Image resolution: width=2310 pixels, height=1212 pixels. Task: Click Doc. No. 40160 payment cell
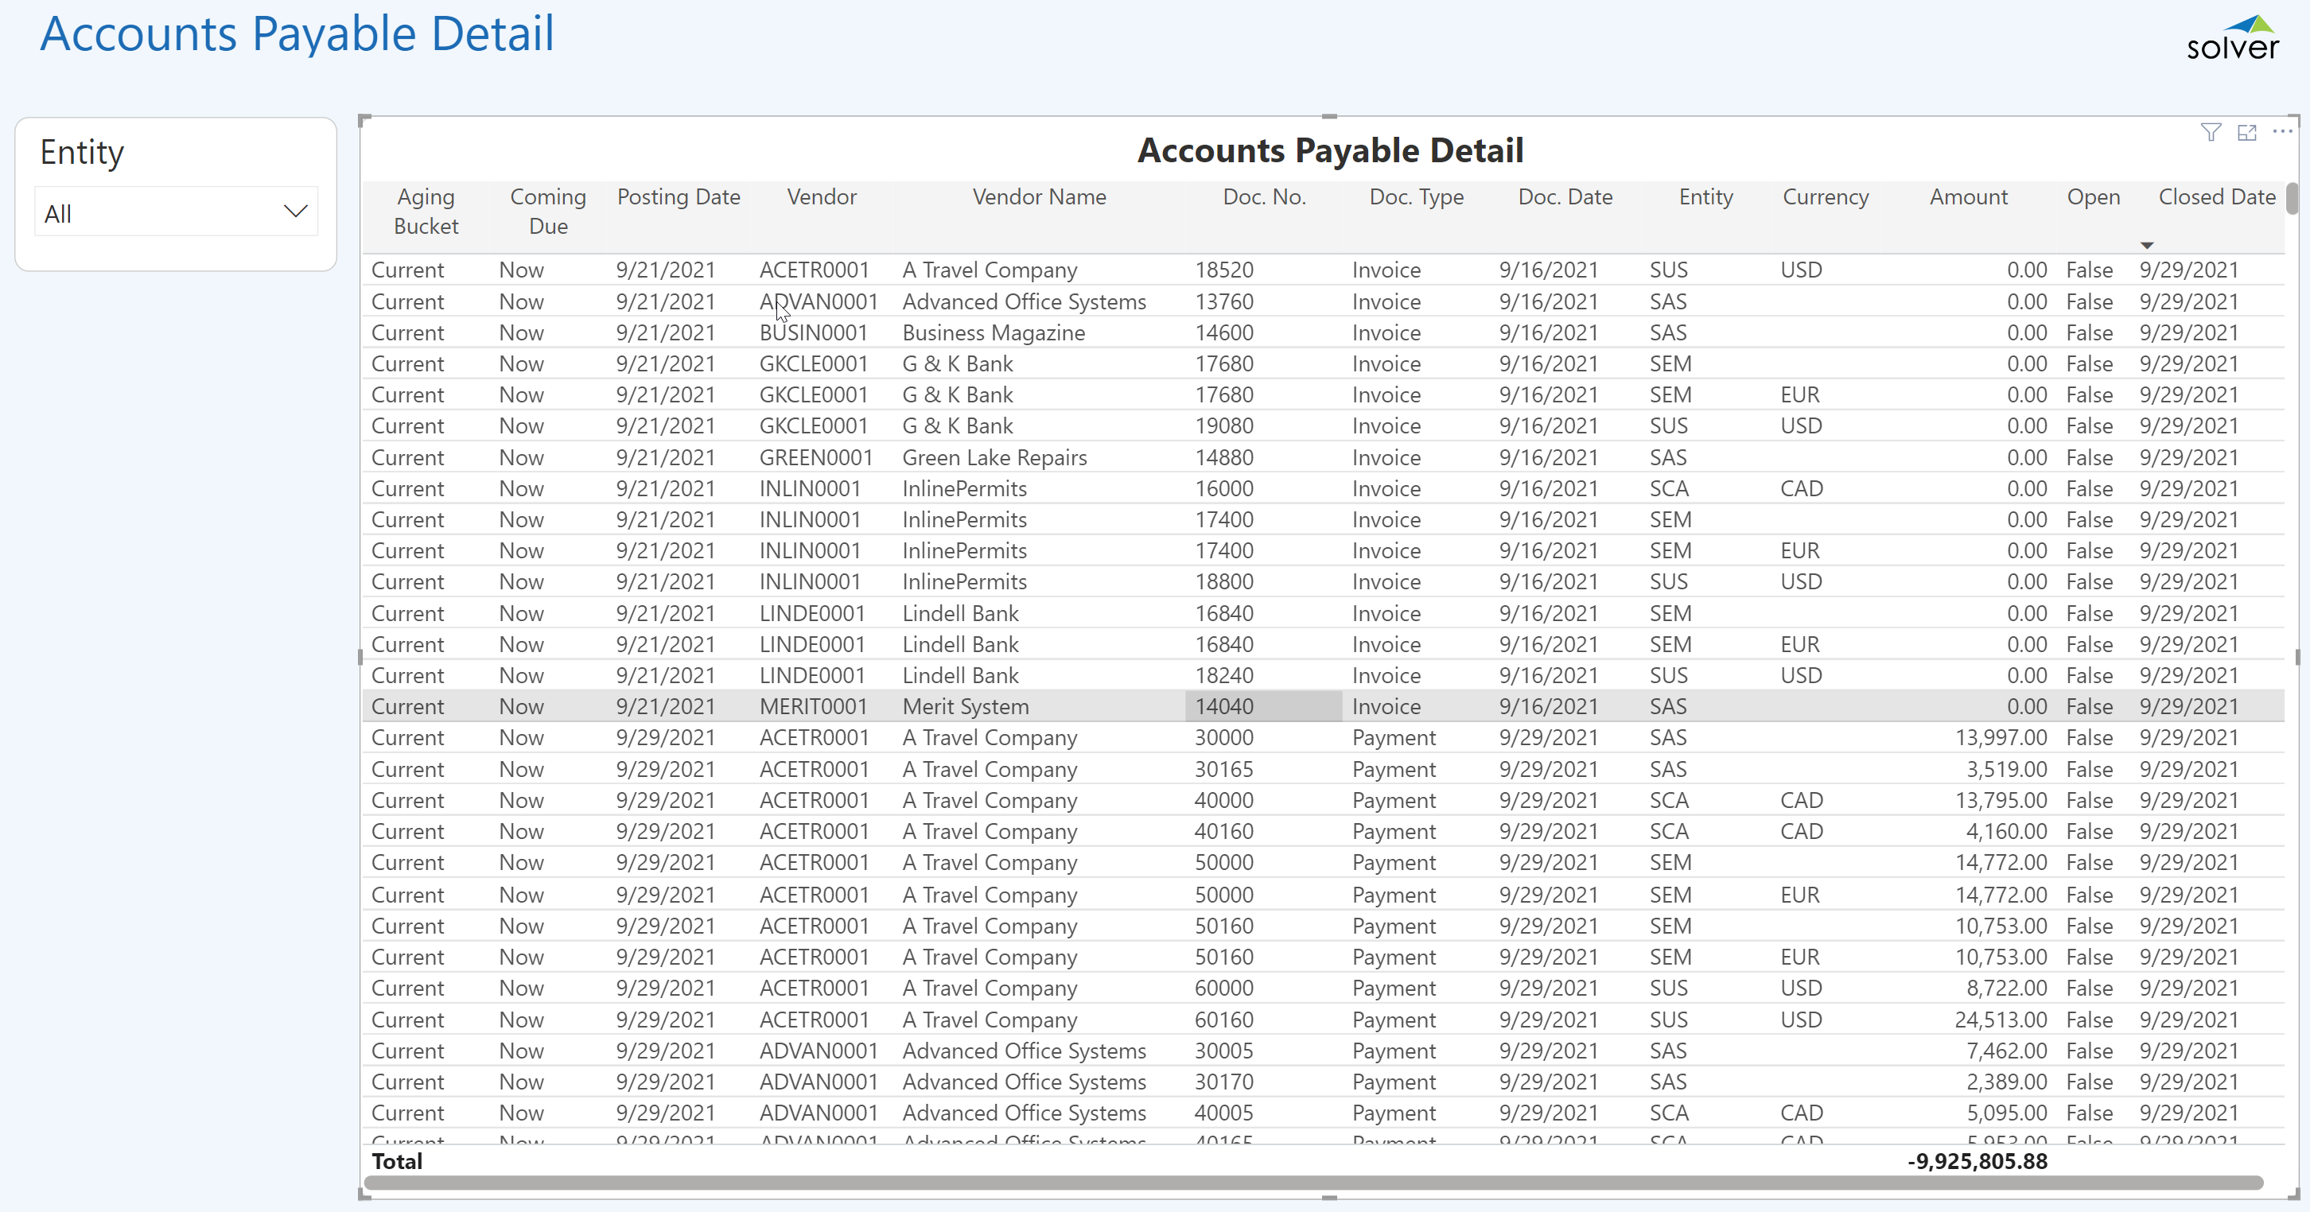pyautogui.click(x=1223, y=831)
